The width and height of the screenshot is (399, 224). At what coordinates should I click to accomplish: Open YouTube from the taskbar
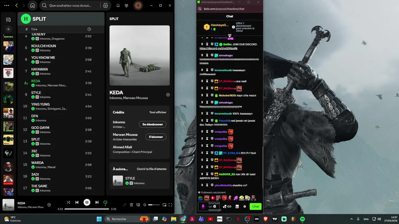pyautogui.click(x=210, y=219)
